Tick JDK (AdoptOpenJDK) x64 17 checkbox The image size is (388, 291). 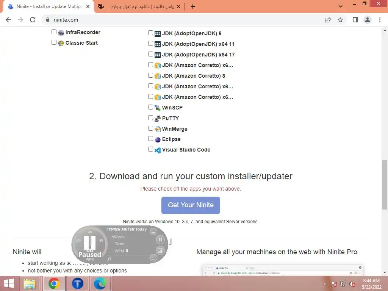[x=150, y=54]
